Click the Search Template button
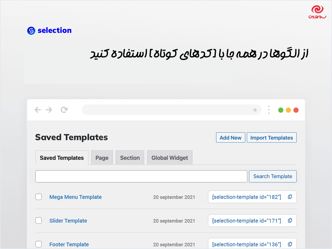332x249 pixels. [273, 176]
